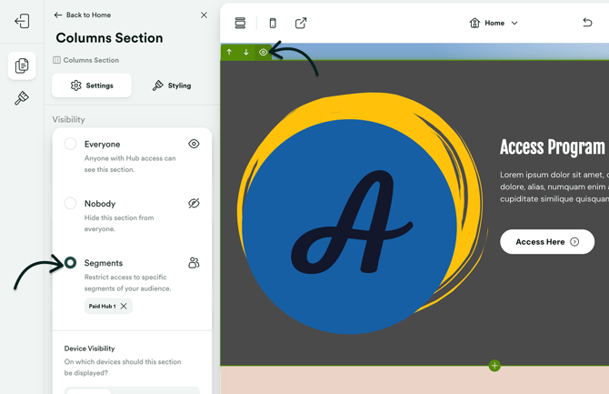The height and width of the screenshot is (394, 609).
Task: Select the Segments visibility radio button
Action: point(70,263)
